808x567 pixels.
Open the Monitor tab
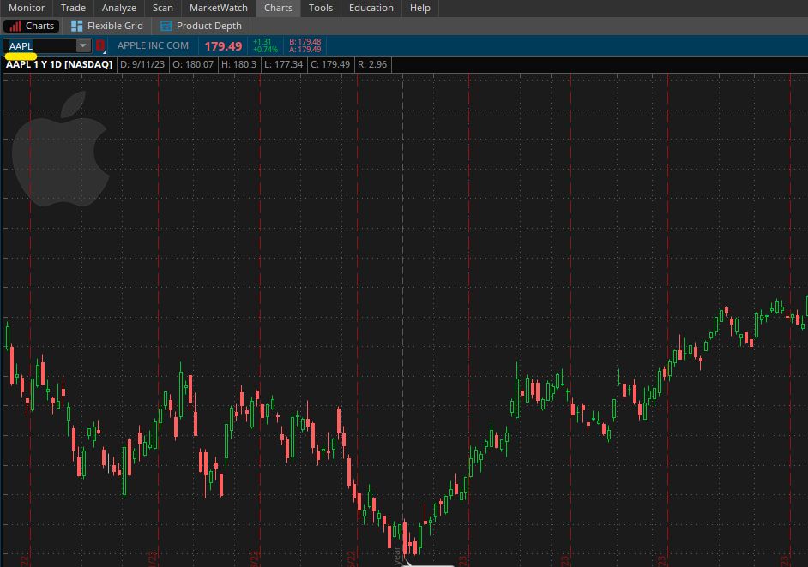26,8
